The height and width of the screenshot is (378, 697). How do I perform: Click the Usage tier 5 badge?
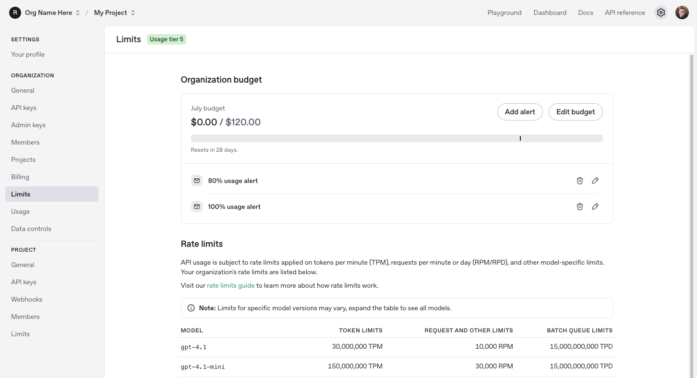(x=167, y=39)
